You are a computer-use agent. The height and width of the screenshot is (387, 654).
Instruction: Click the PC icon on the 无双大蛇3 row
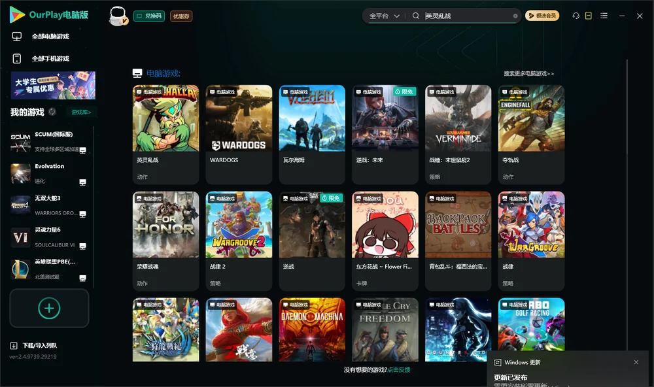(83, 214)
